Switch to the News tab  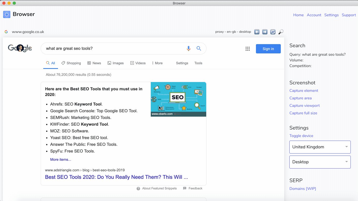click(x=94, y=63)
